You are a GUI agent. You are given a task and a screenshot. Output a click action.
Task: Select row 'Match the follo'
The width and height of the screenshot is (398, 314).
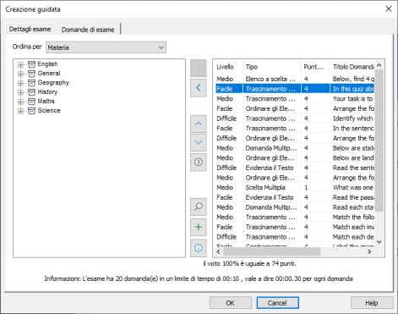click(x=294, y=218)
